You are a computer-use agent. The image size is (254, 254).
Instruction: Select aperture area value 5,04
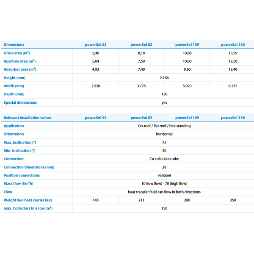(96, 61)
